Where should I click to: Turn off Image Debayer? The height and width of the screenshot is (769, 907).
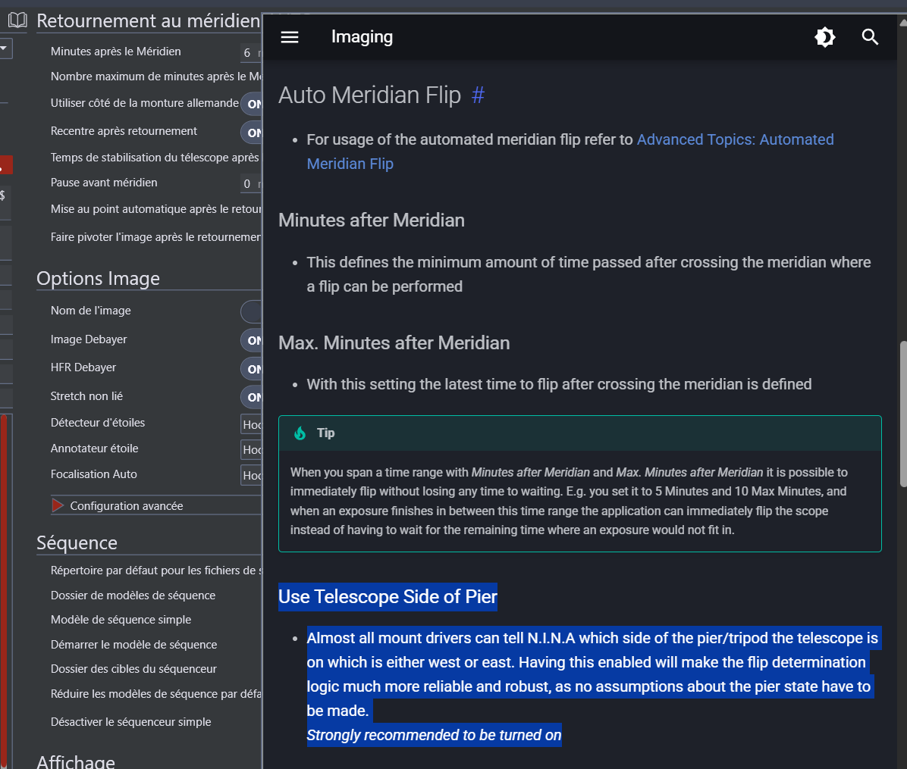click(x=252, y=340)
